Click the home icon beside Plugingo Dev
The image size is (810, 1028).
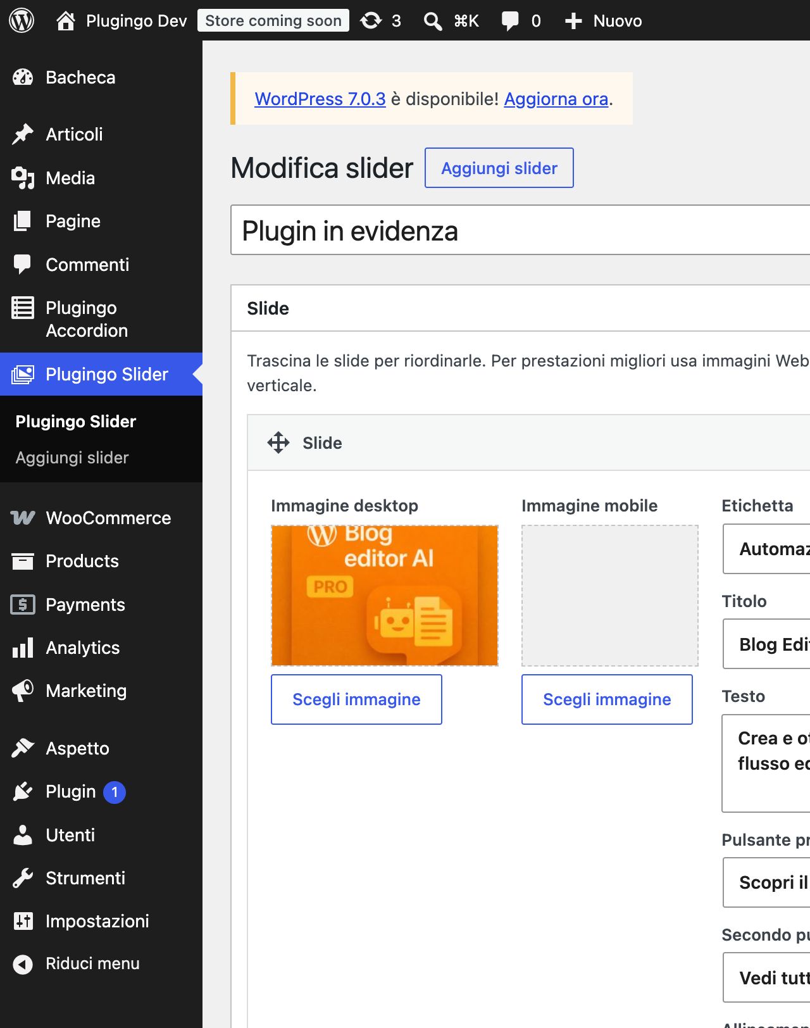66,20
